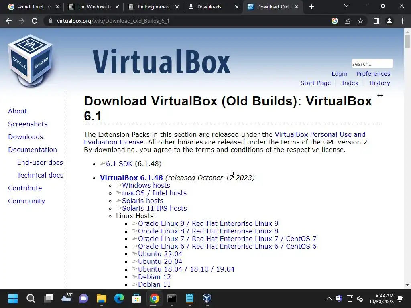The width and height of the screenshot is (411, 308).
Task: Open the Login link
Action: [339, 74]
